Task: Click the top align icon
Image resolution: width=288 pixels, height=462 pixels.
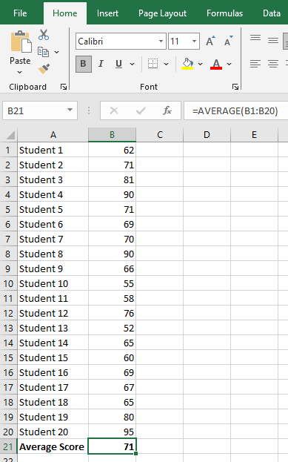Action: pos(255,38)
